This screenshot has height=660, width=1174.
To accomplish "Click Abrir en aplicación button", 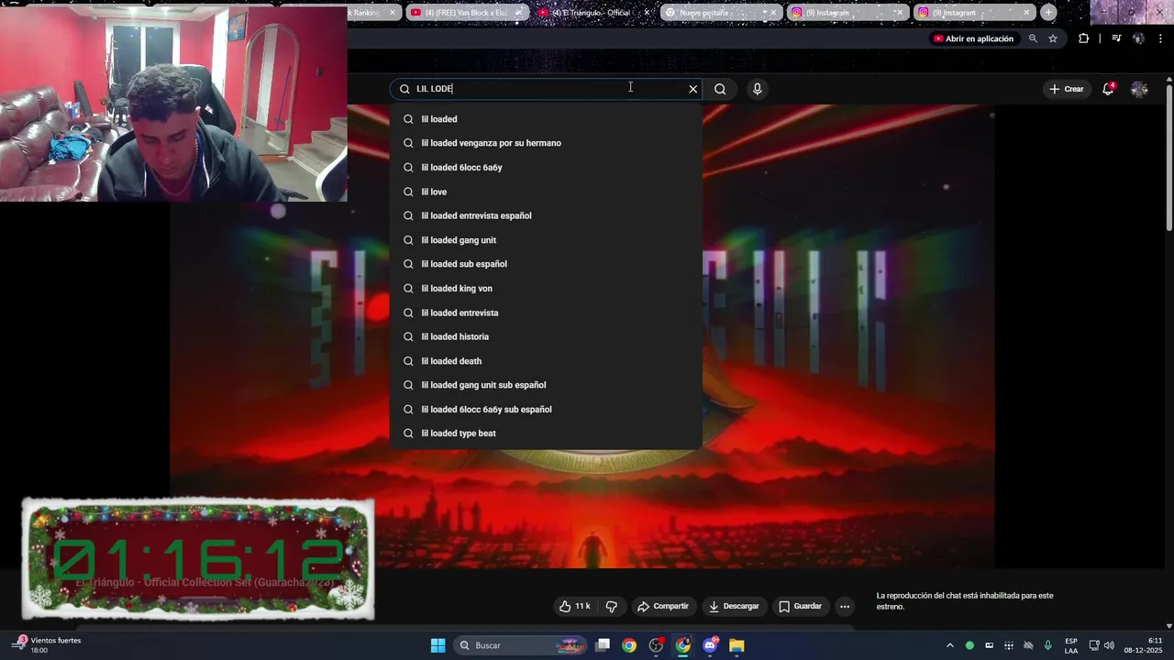I will pyautogui.click(x=973, y=38).
